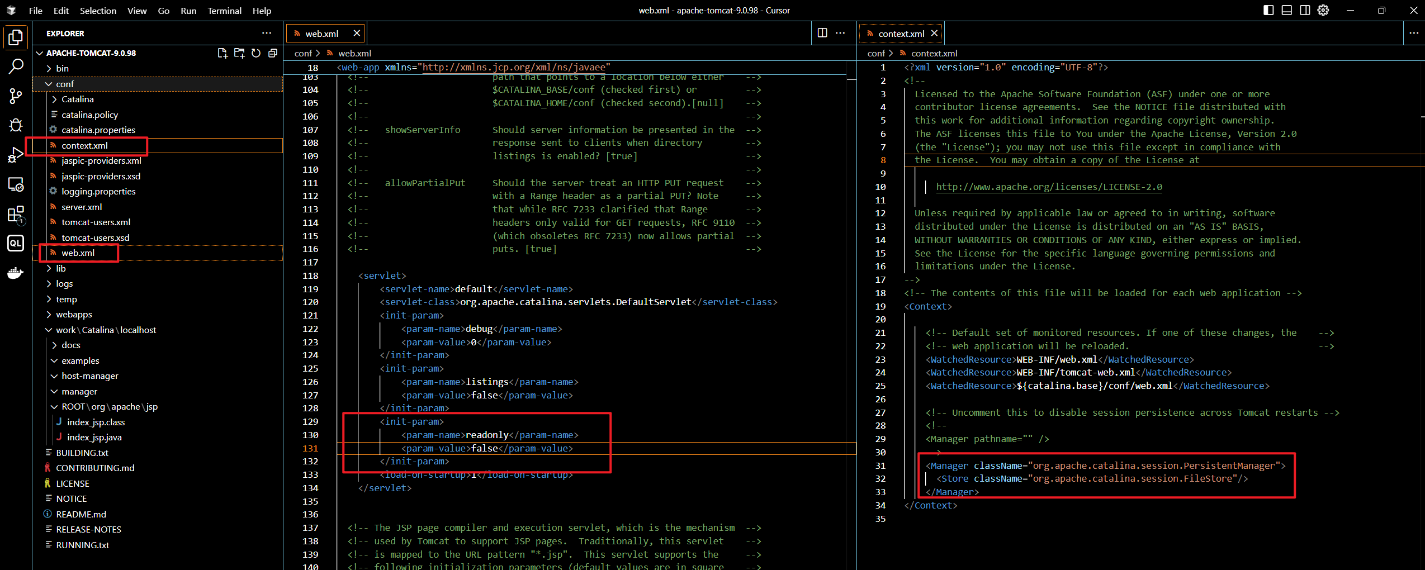
Task: Click context.xml breadcrumb item
Action: tap(934, 53)
